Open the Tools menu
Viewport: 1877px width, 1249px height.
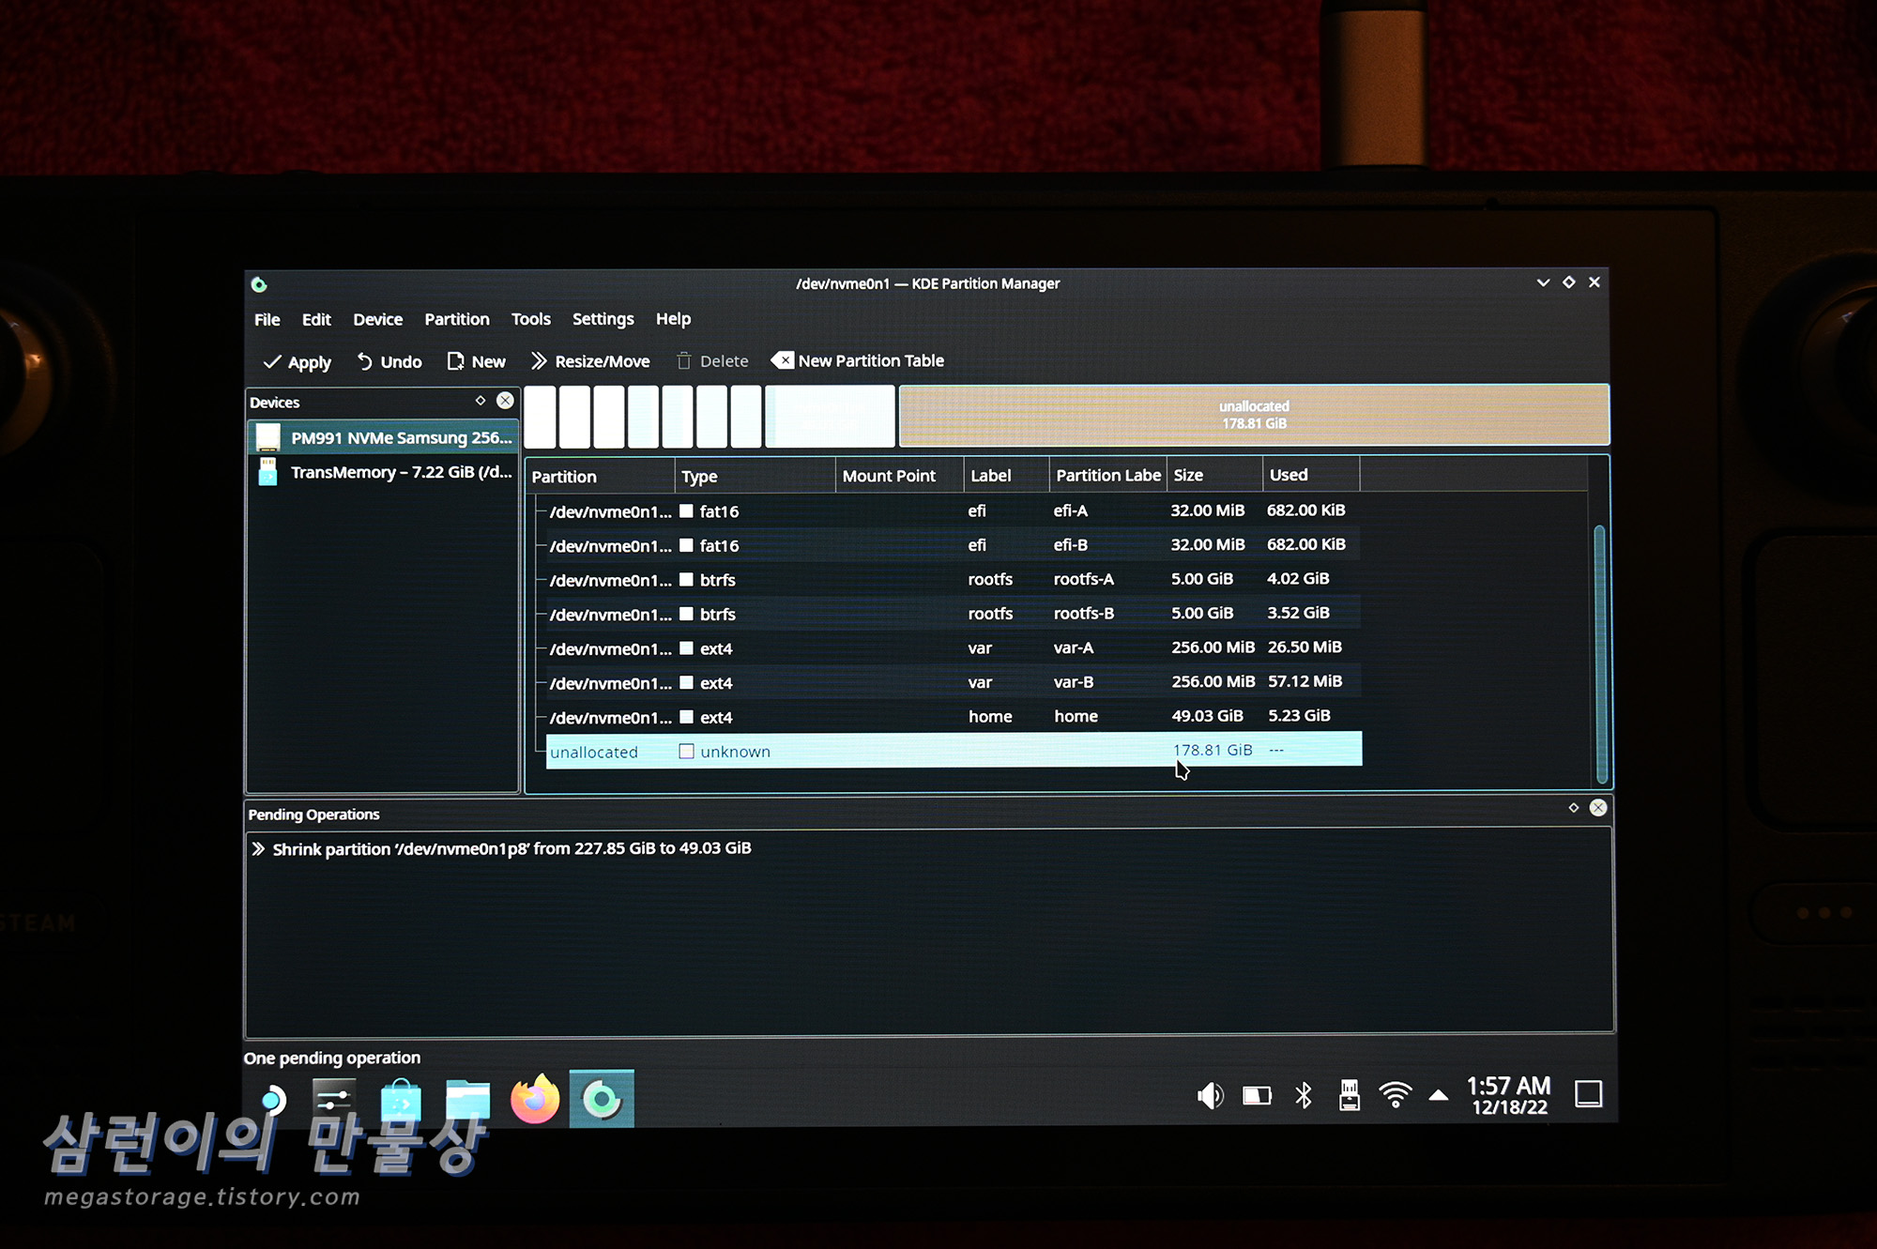click(530, 320)
